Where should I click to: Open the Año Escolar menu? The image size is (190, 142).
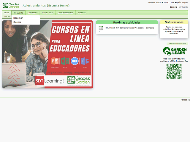tap(47, 13)
